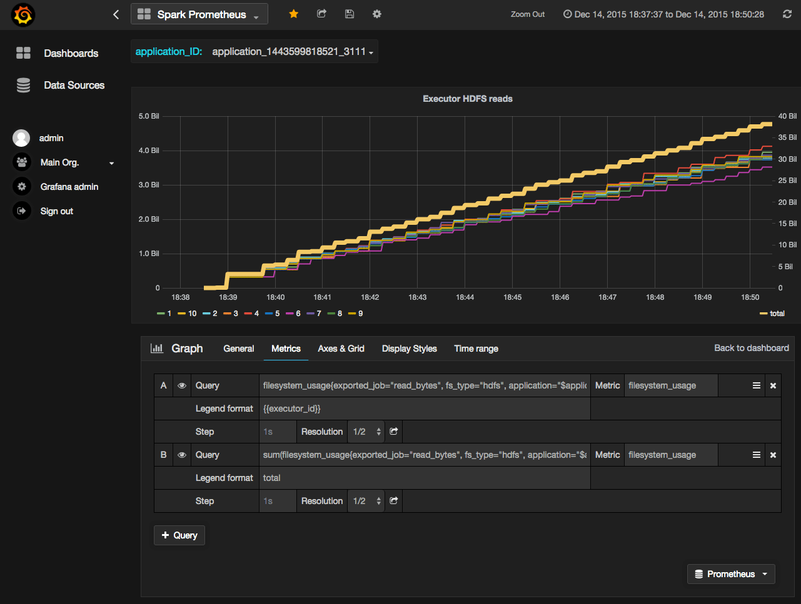Click the Grafana logo

coord(23,13)
